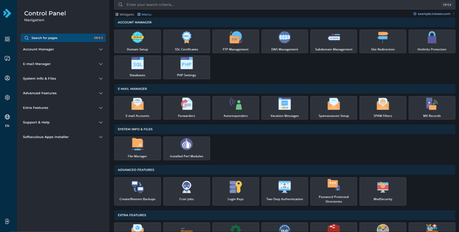Click the user profile sidebar icon
The width and height of the screenshot is (459, 232).
point(7,78)
